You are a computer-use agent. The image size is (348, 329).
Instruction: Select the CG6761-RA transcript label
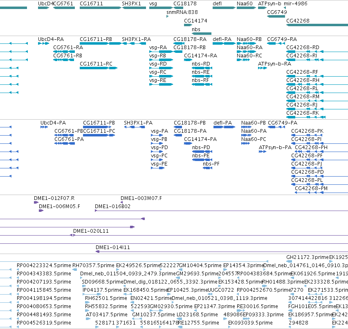(68, 48)
